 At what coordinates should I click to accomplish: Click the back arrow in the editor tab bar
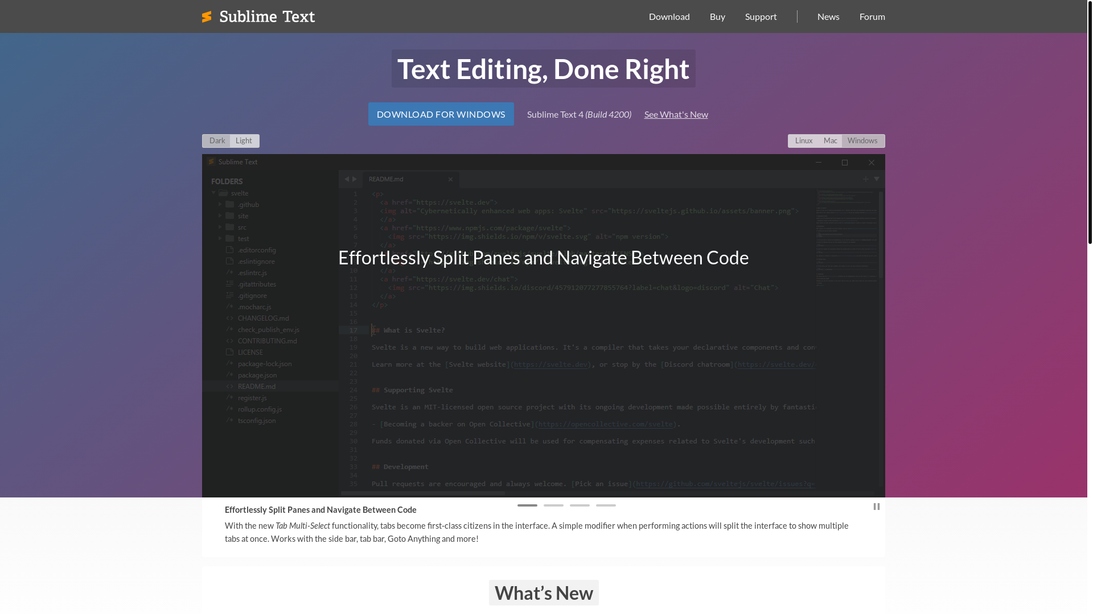coord(347,179)
